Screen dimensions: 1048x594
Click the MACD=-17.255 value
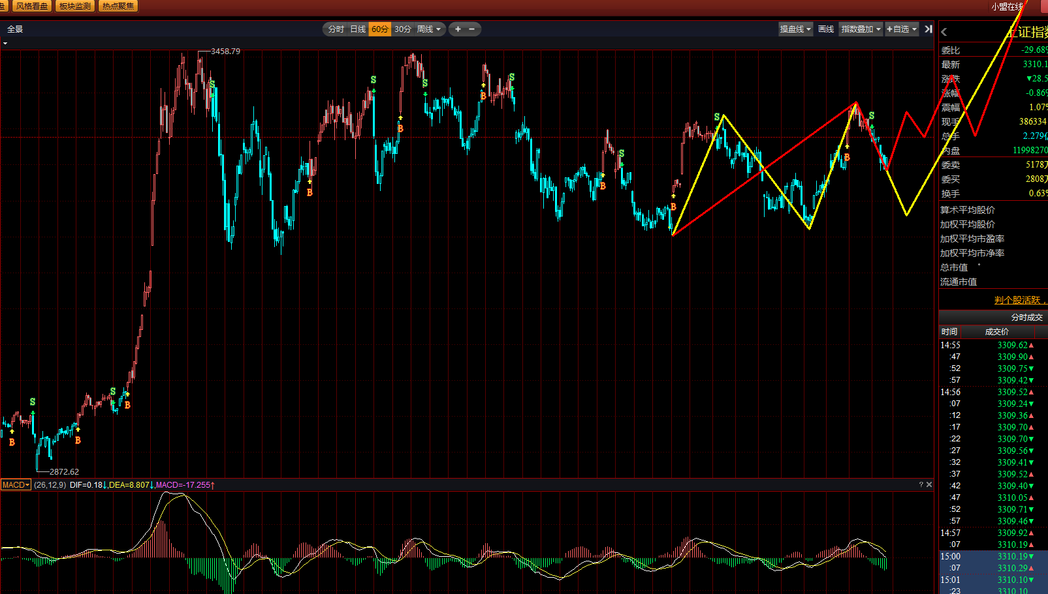[x=183, y=484]
